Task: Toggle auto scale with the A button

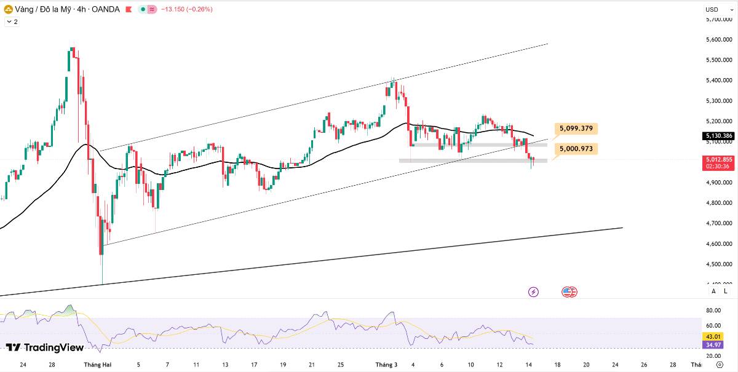Action: (x=713, y=291)
